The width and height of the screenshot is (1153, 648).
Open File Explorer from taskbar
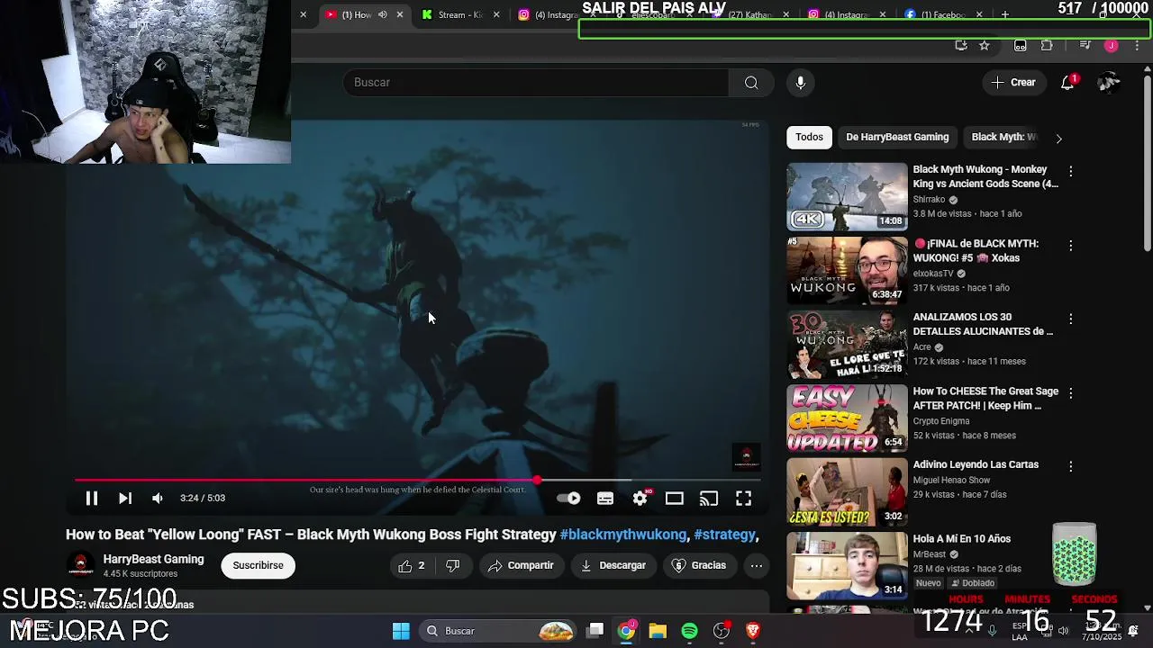(x=658, y=631)
